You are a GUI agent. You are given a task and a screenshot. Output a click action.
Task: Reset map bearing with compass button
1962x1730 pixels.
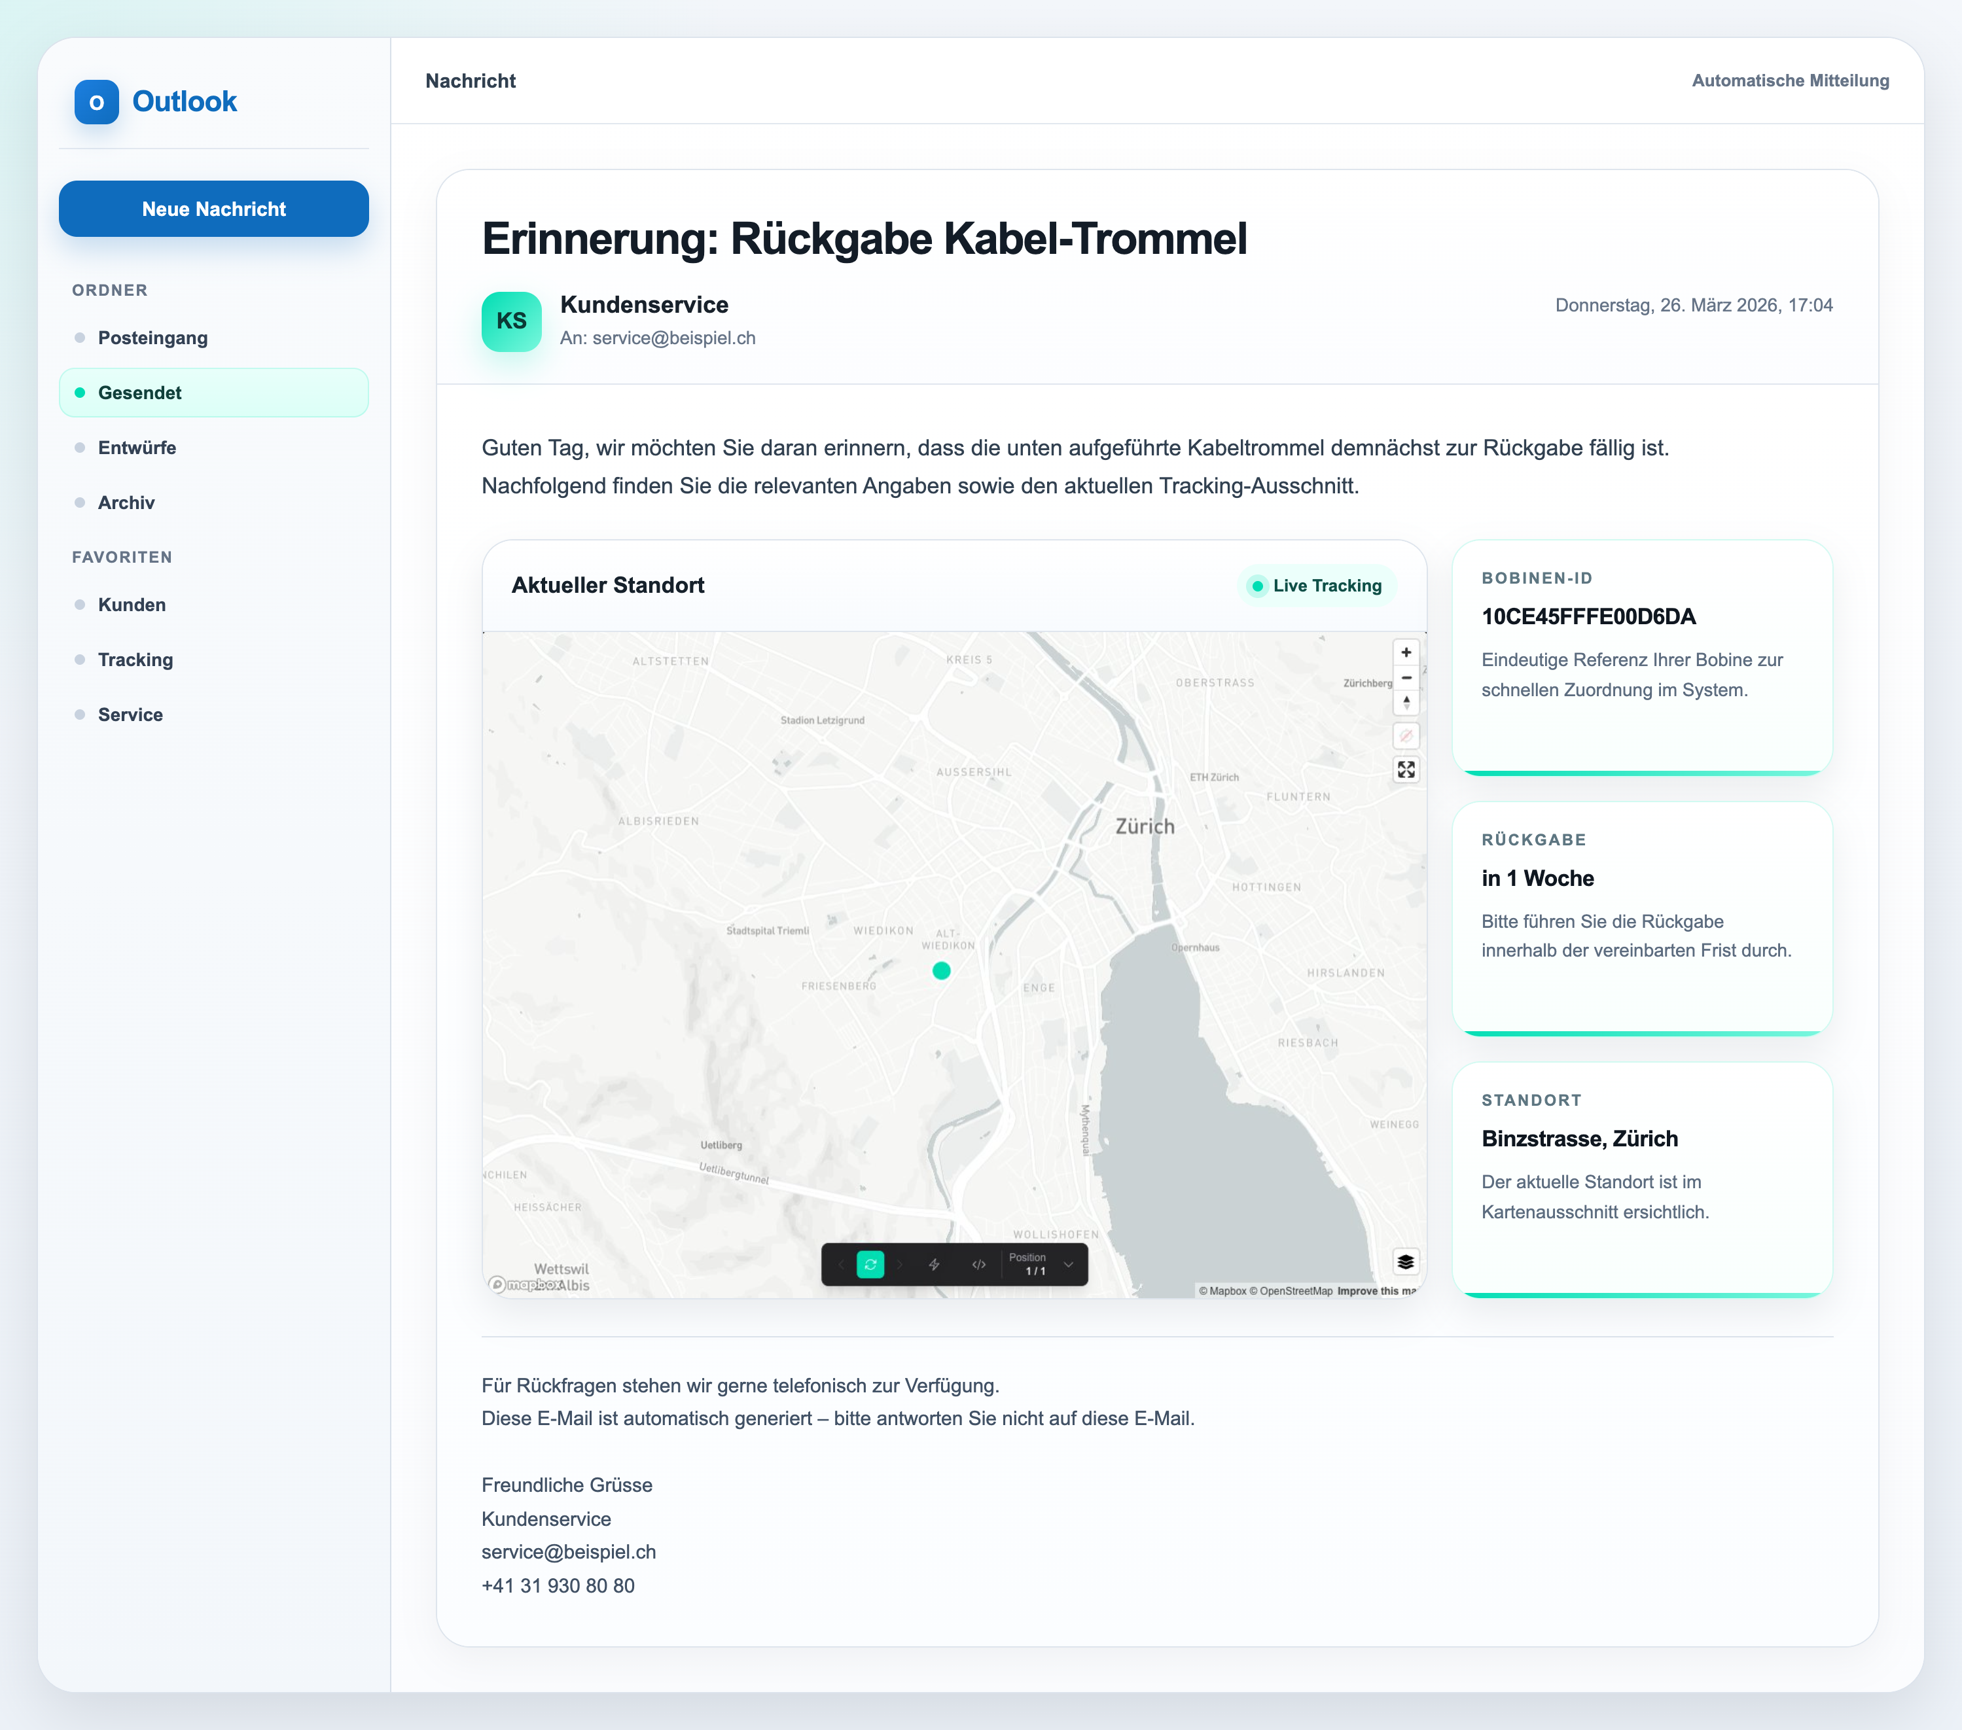1405,702
